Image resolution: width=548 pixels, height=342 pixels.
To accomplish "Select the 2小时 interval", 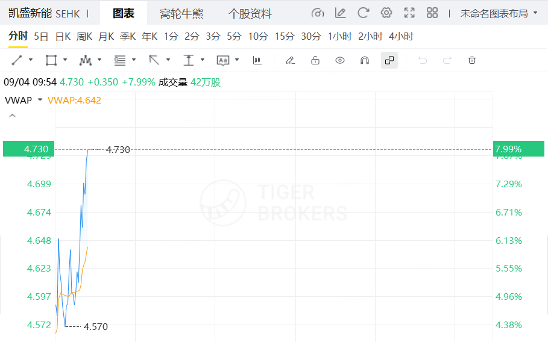I will [371, 36].
